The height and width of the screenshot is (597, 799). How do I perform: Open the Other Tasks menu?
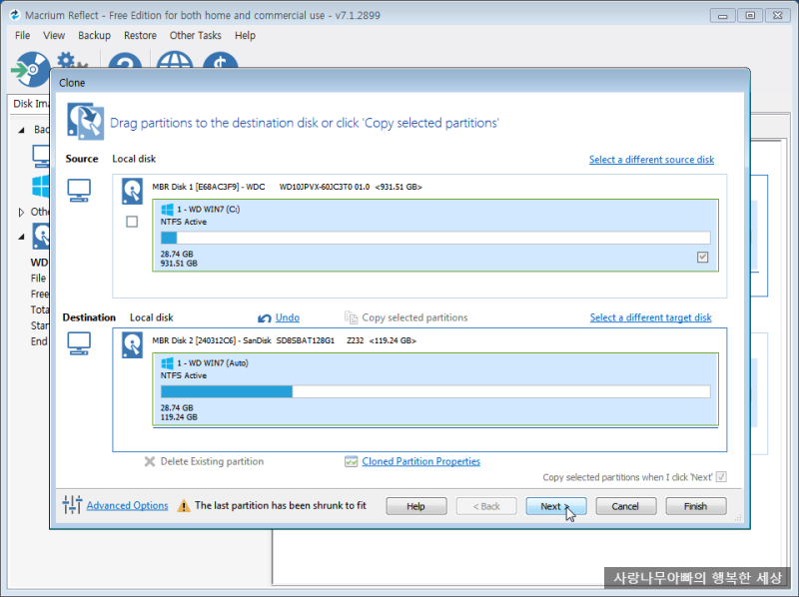[x=196, y=35]
